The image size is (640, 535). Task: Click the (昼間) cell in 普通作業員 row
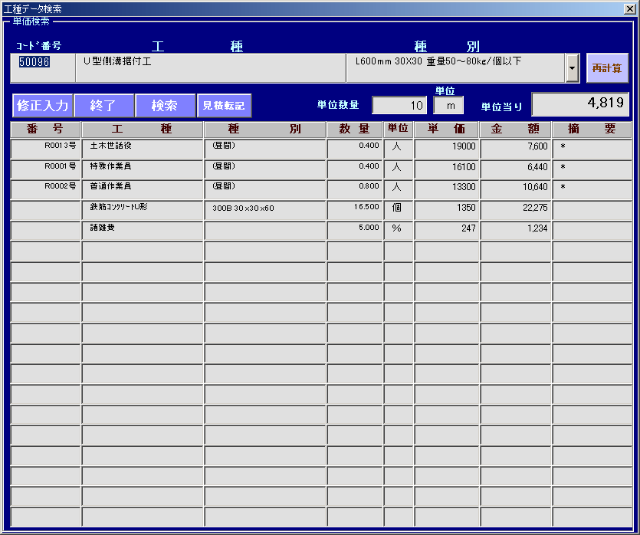[265, 190]
